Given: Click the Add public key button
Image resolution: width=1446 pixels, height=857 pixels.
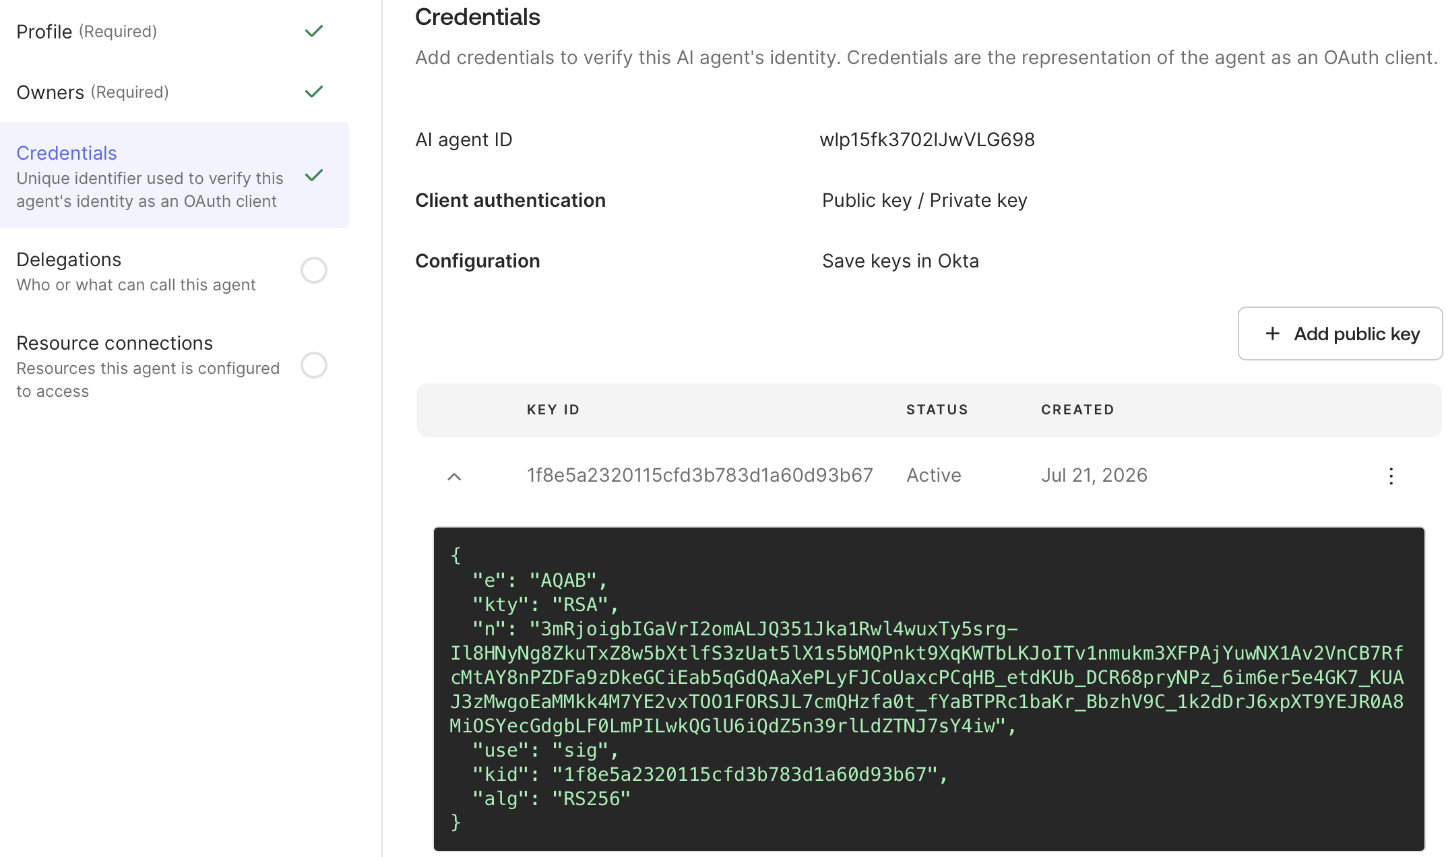Looking at the screenshot, I should pyautogui.click(x=1340, y=334).
